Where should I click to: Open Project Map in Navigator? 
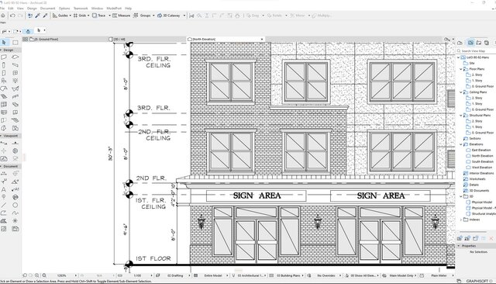tap(460, 43)
